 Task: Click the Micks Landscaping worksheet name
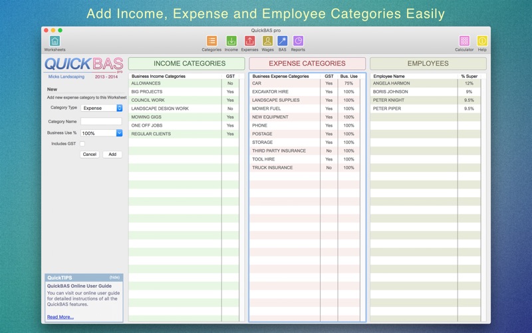66,77
